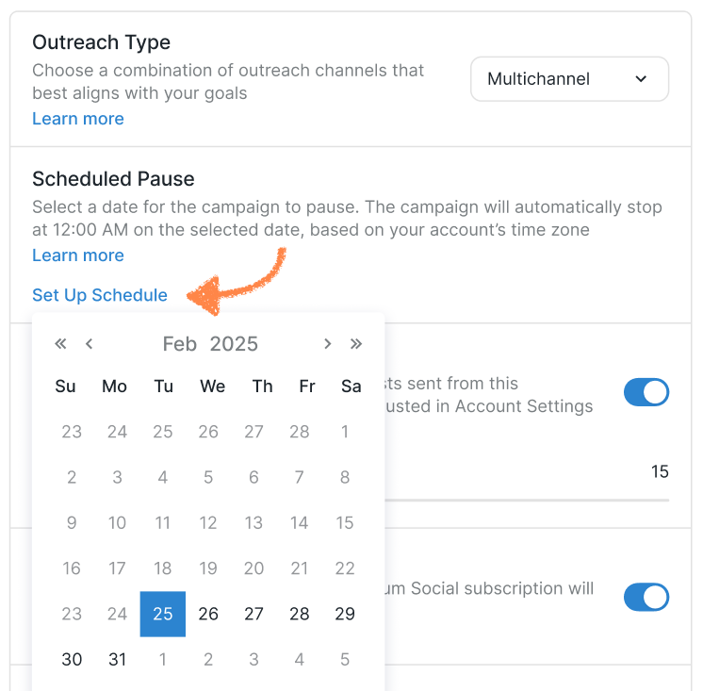Select the highlighted date 25
This screenshot has height=691, width=703.
tap(163, 614)
